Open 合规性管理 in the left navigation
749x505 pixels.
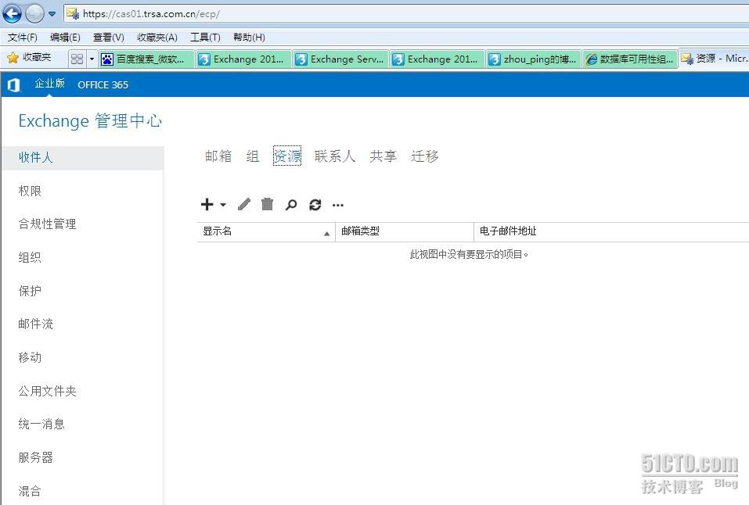(47, 224)
